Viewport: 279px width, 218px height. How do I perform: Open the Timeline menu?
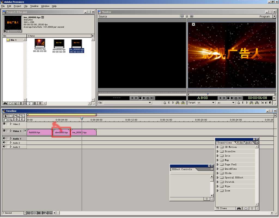point(34,6)
